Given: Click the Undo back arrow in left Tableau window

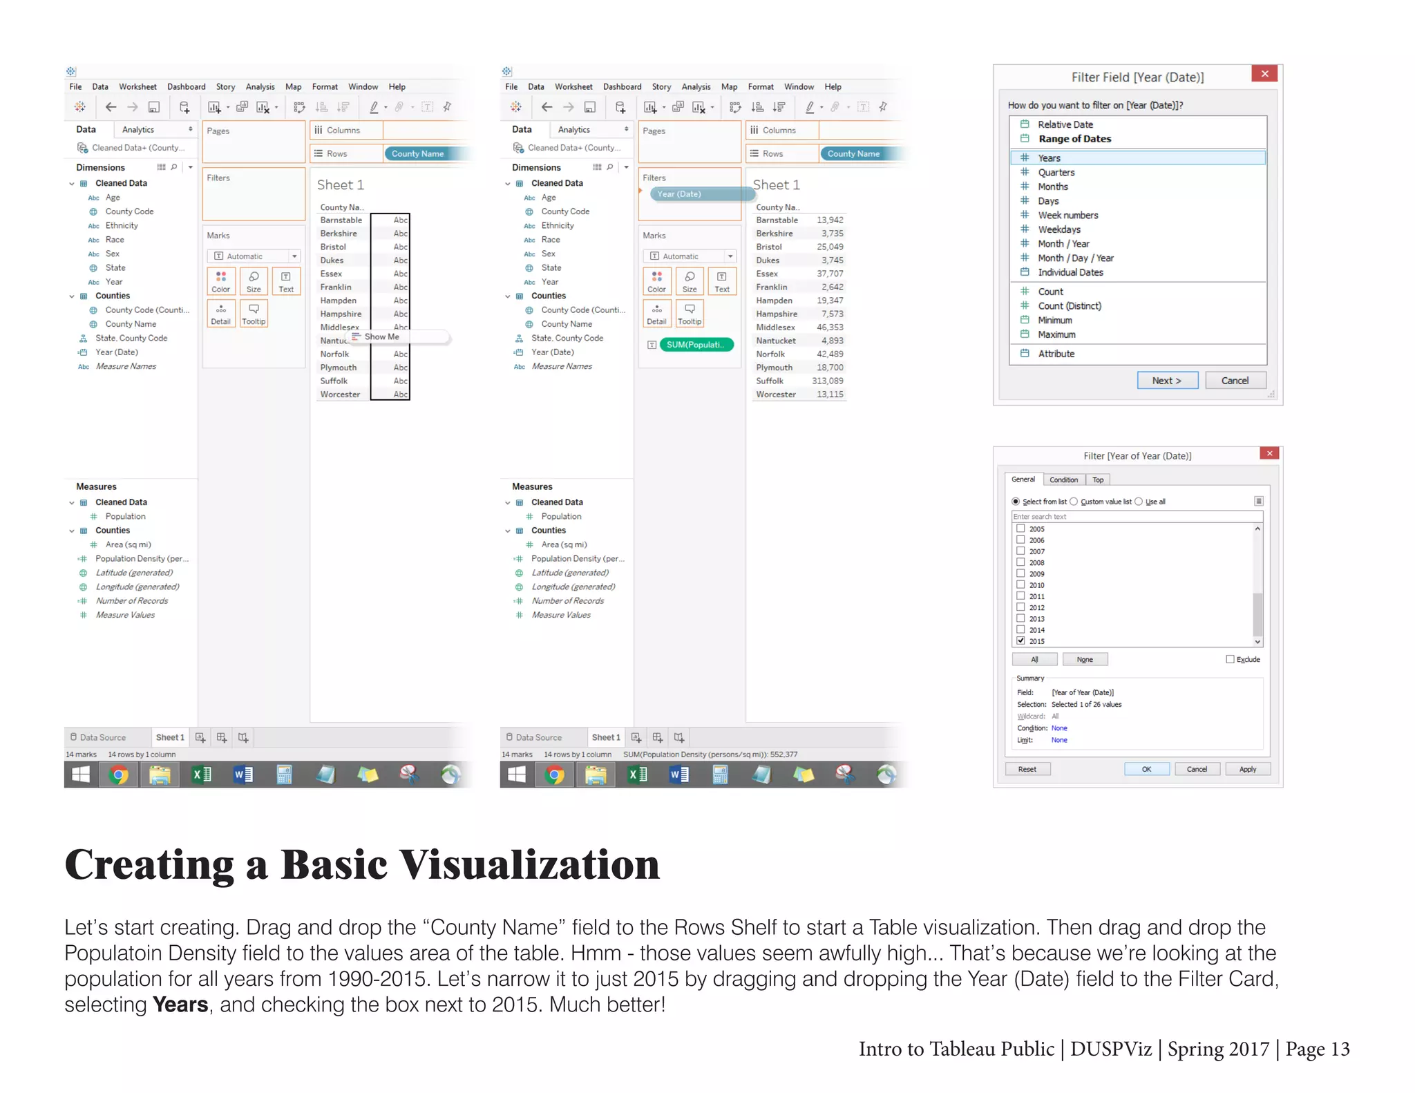Looking at the screenshot, I should pyautogui.click(x=111, y=107).
